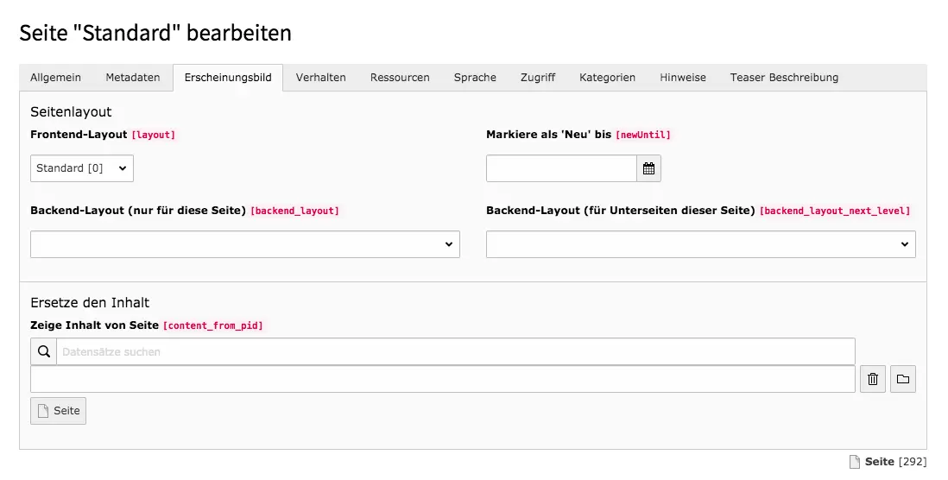Click the search magnifier icon
The width and height of the screenshot is (948, 480).
[x=44, y=351]
